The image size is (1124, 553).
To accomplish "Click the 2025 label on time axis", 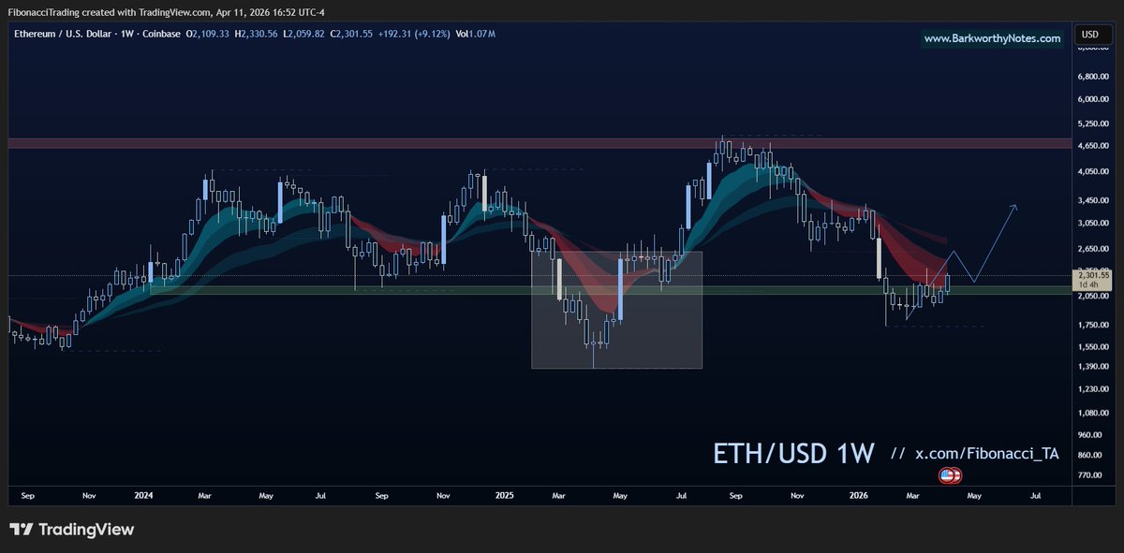I will coord(504,495).
